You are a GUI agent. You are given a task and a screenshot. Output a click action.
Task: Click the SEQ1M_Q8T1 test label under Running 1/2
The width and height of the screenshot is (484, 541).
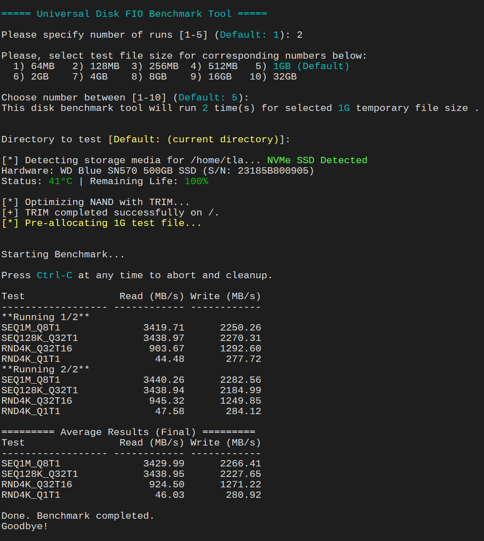pos(30,327)
